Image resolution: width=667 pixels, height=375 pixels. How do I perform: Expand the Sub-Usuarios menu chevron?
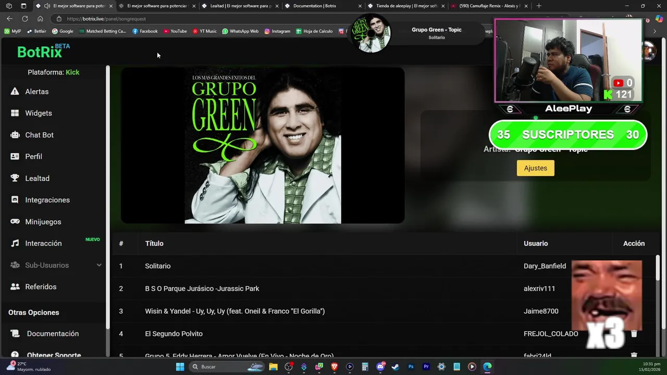pyautogui.click(x=99, y=265)
